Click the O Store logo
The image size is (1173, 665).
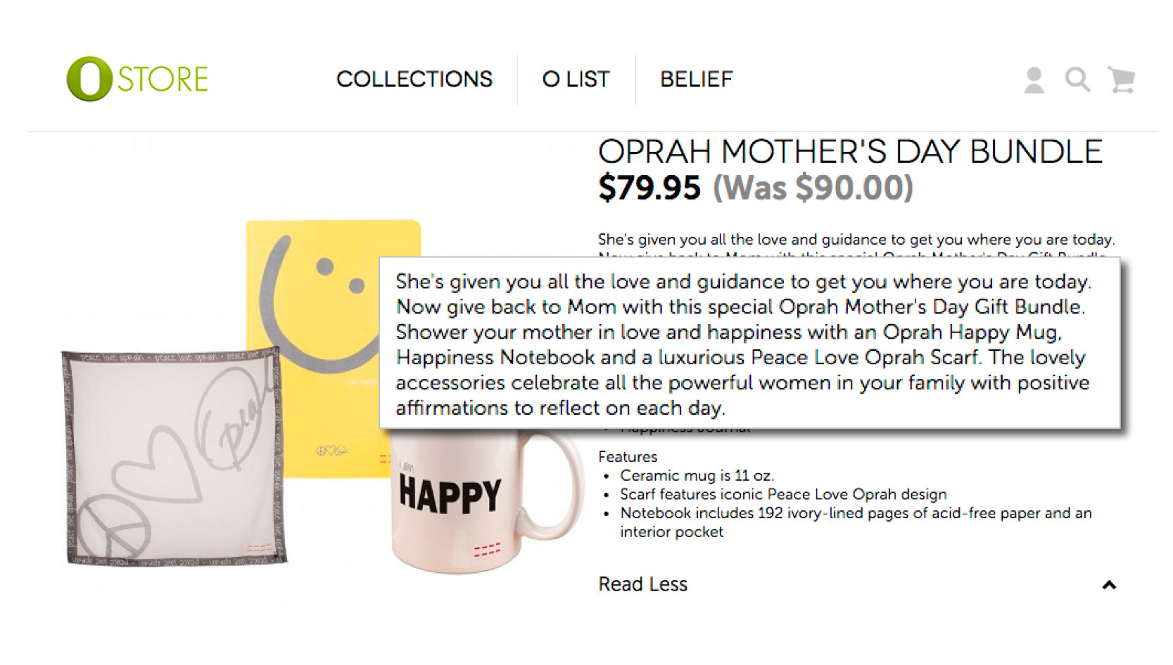[137, 79]
